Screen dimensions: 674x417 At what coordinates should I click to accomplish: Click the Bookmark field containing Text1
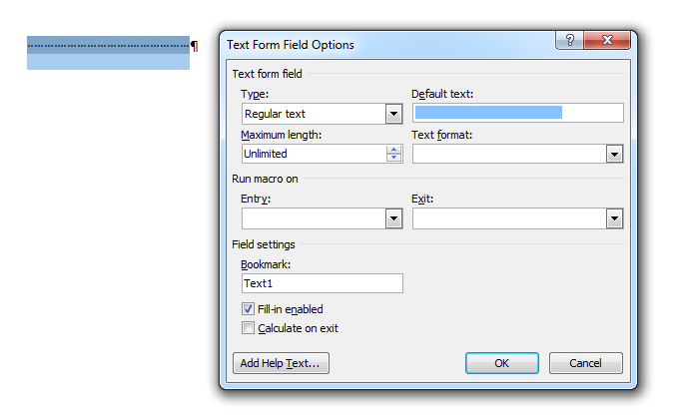pyautogui.click(x=322, y=283)
